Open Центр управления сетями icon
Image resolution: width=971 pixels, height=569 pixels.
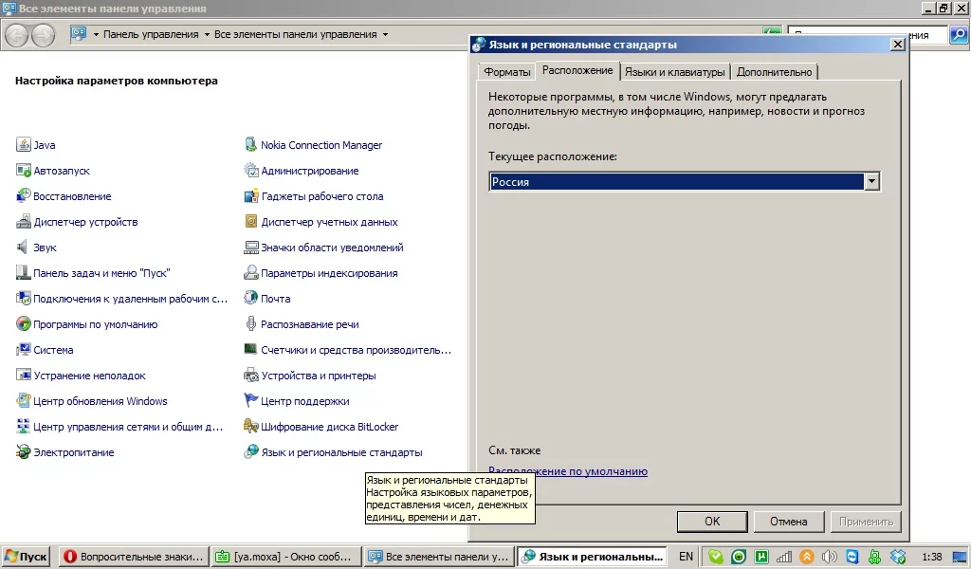[x=24, y=427]
